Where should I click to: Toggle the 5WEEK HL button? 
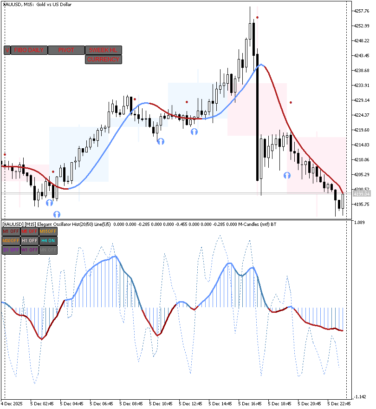104,50
